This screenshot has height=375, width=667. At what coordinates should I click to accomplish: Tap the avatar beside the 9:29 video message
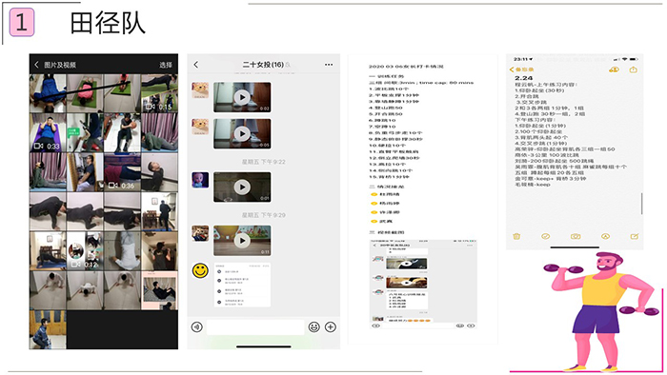[200, 233]
